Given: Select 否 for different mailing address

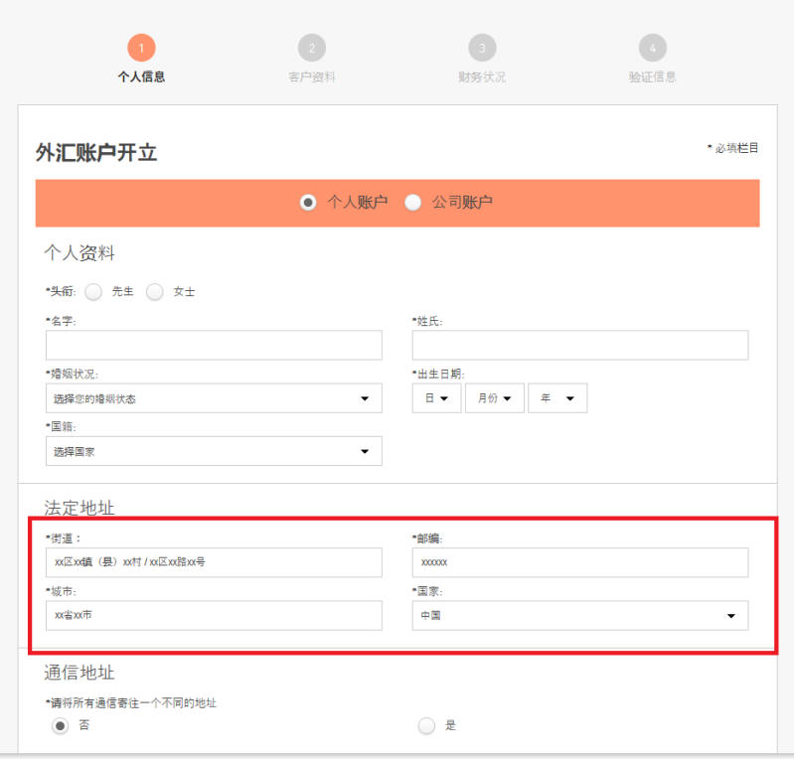Looking at the screenshot, I should [61, 726].
